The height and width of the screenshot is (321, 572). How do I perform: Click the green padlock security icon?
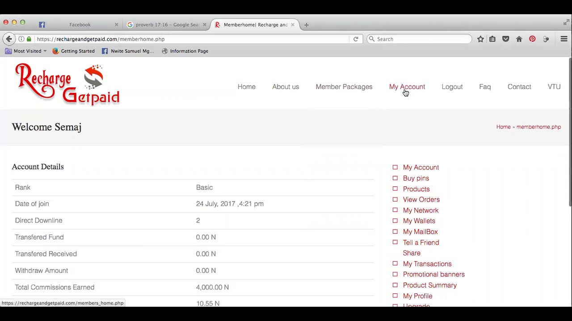pyautogui.click(x=29, y=39)
